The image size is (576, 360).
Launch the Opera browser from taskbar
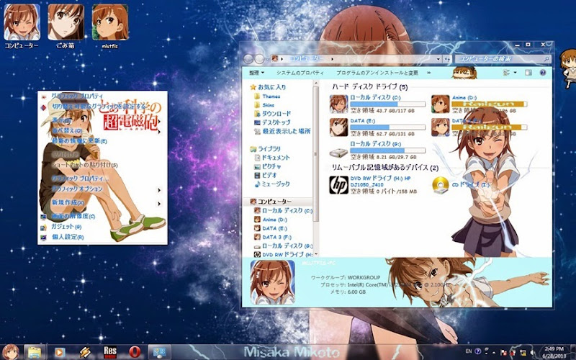135,352
